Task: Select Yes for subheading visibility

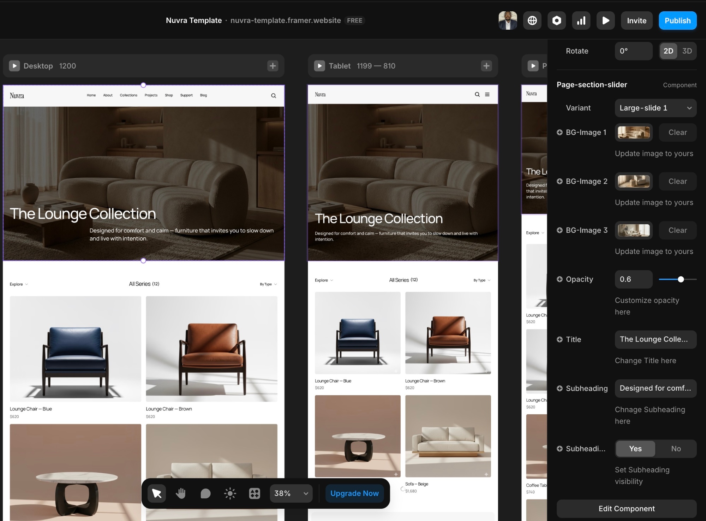Action: (635, 449)
